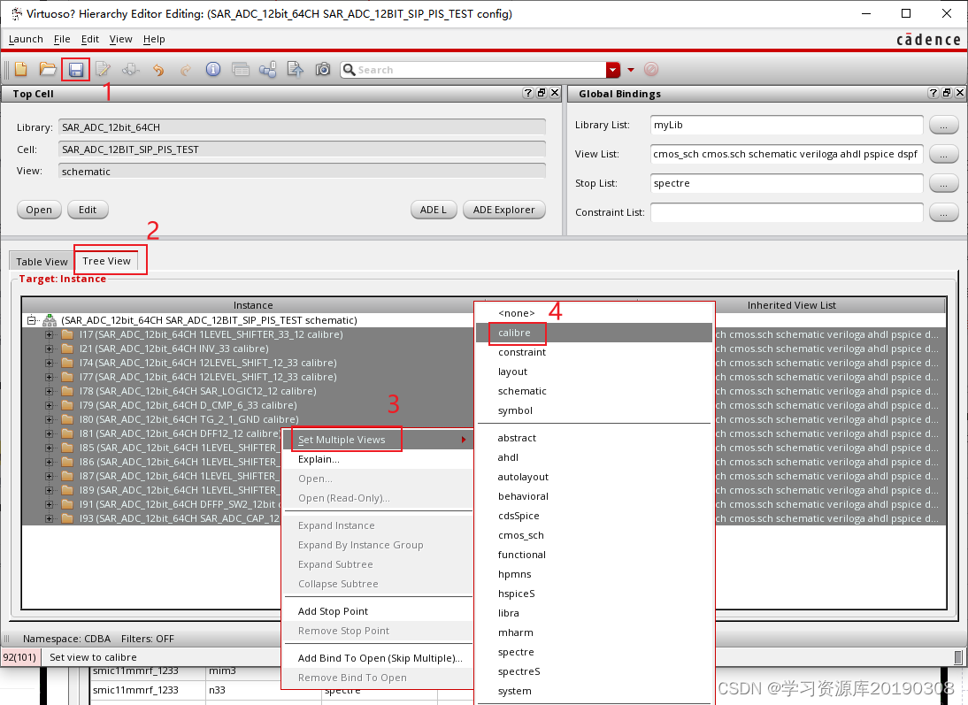
Task: Open the File menu
Action: pyautogui.click(x=62, y=39)
